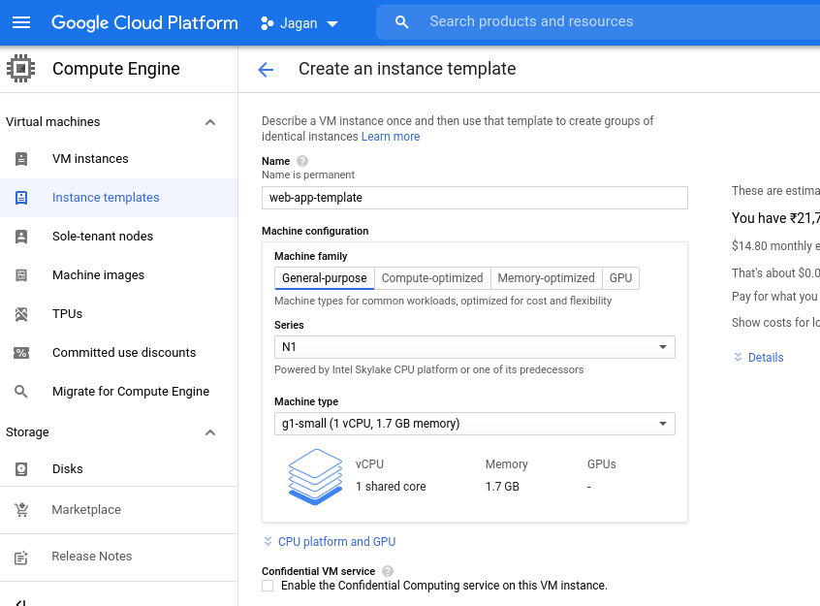Collapse the Virtual machines section

(210, 122)
